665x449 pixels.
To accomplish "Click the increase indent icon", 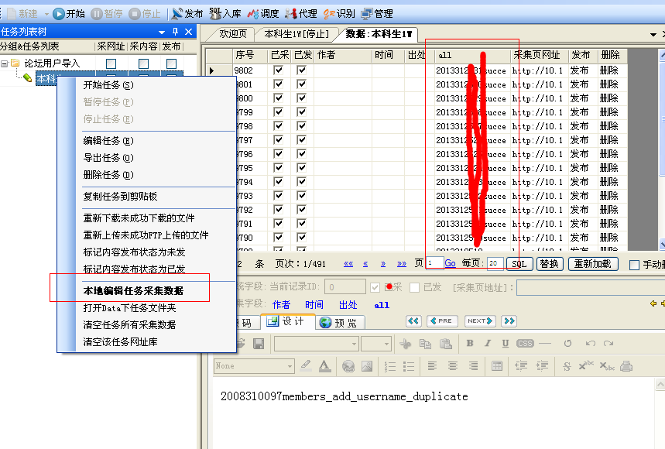I will pos(542,366).
